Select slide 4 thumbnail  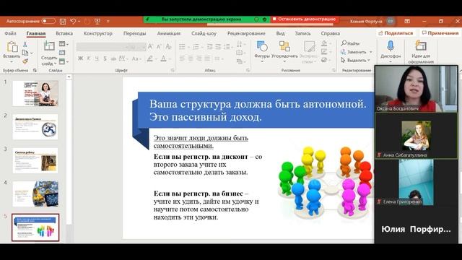click(35, 194)
